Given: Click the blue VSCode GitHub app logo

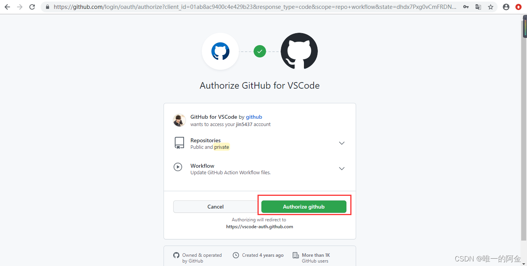Looking at the screenshot, I should tap(220, 51).
